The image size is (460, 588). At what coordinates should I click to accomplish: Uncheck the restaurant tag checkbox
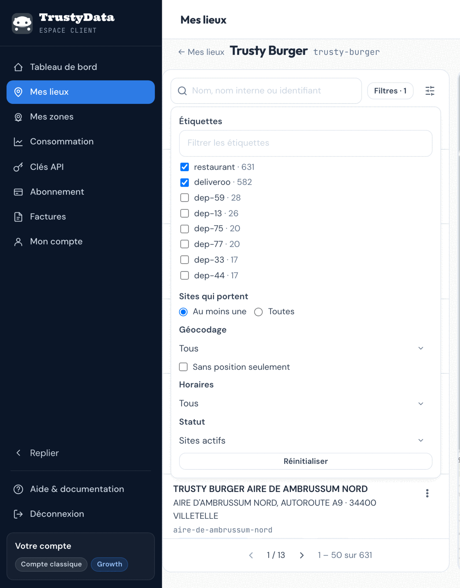click(x=184, y=167)
